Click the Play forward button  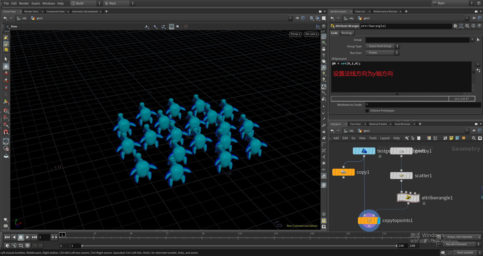pyautogui.click(x=27, y=237)
